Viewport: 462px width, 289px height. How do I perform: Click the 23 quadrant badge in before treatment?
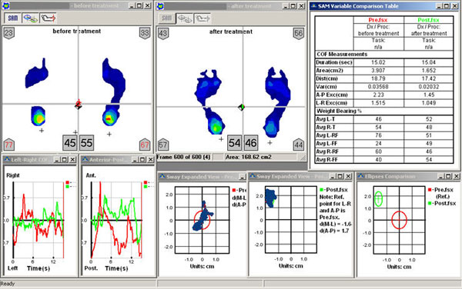point(8,33)
